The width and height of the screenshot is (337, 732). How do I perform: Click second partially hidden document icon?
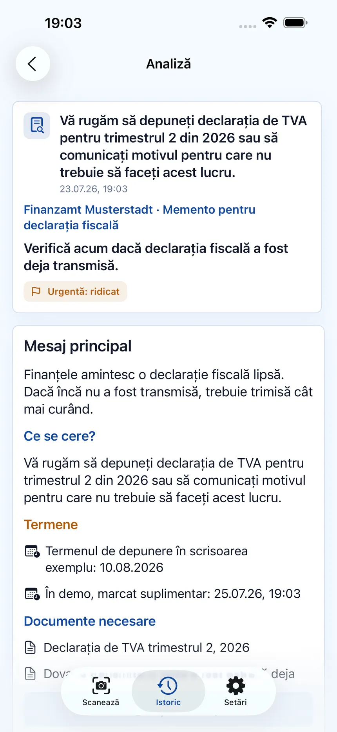coord(30,674)
